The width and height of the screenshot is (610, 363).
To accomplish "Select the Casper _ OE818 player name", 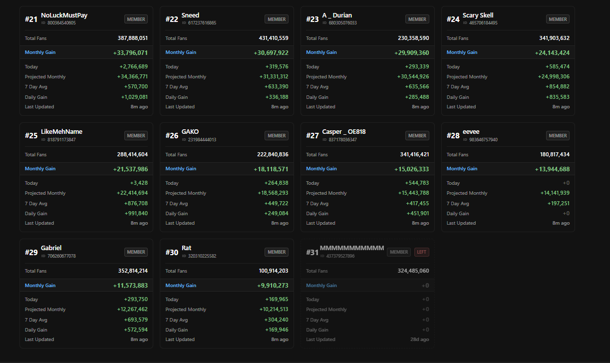I will [344, 132].
